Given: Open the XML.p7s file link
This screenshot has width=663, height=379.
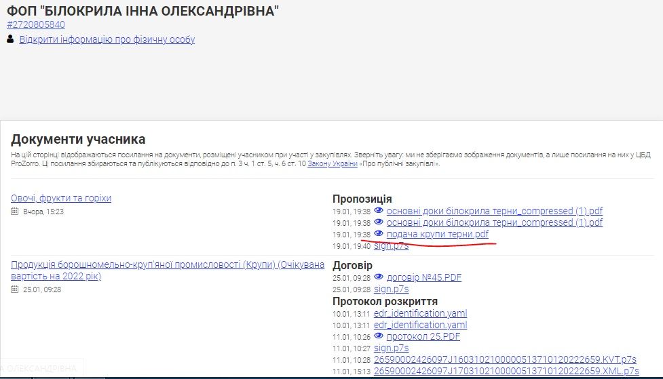Looking at the screenshot, I should tap(506, 371).
